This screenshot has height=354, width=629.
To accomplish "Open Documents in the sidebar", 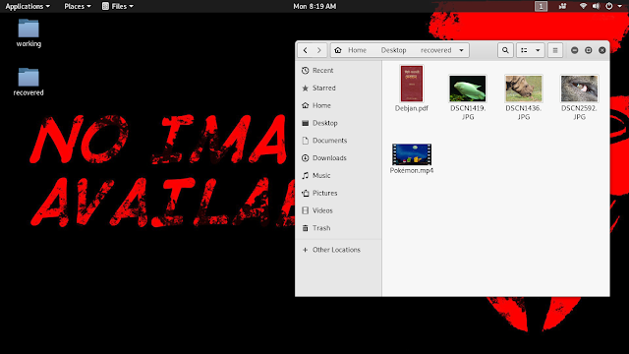I will tap(338, 141).
